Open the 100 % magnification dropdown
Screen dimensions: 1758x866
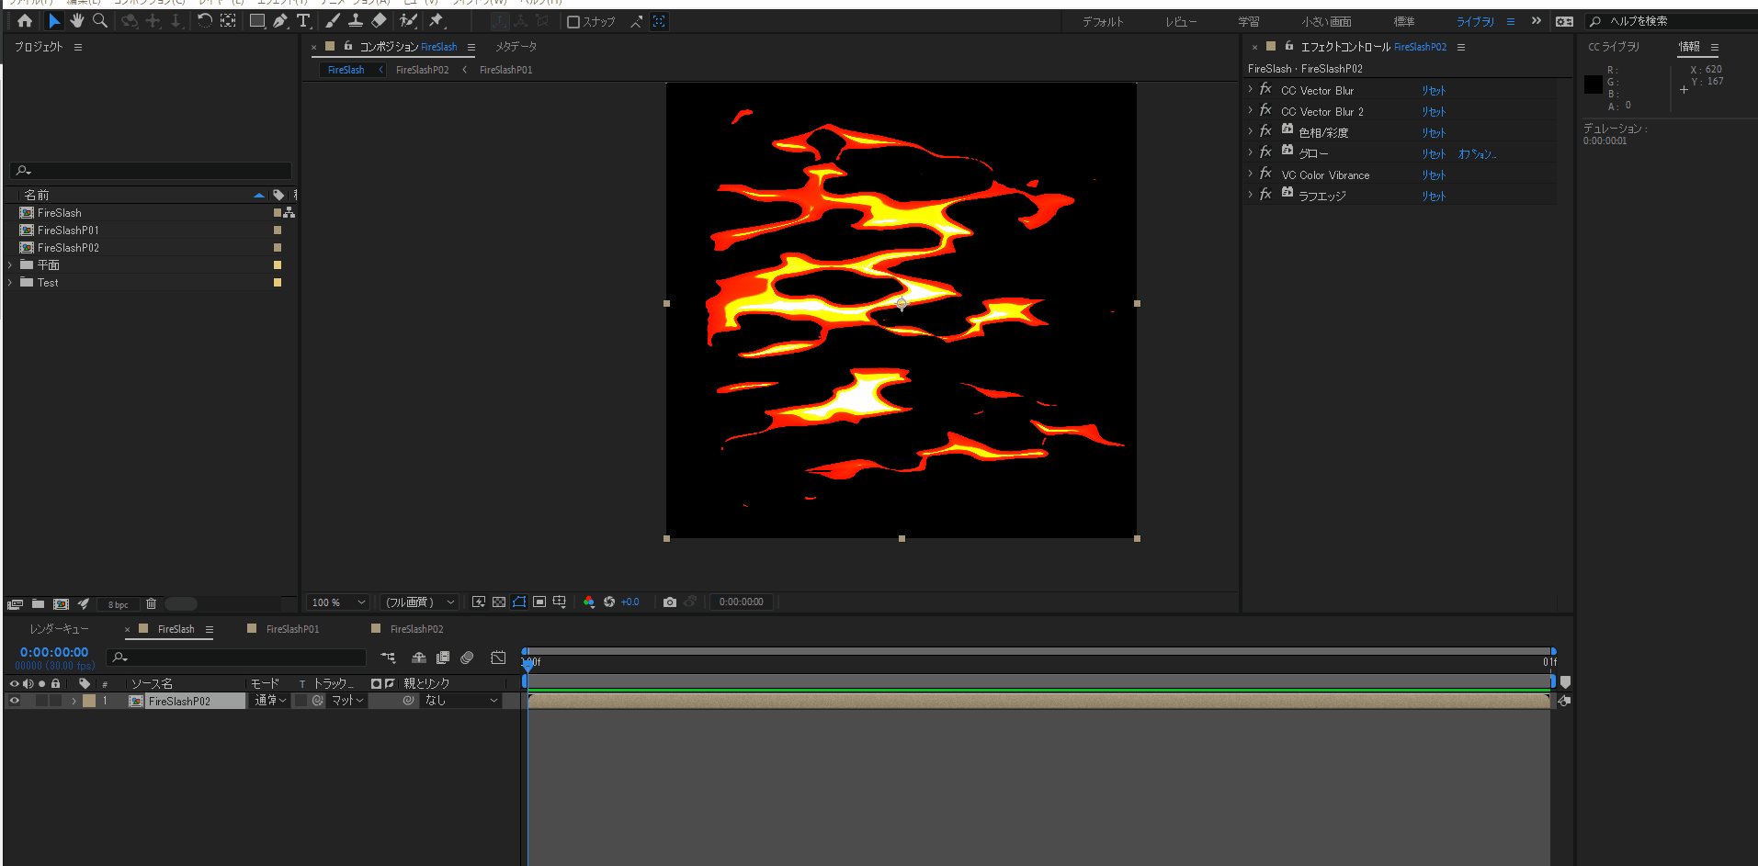click(x=338, y=602)
